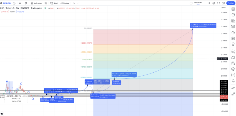
Task: Open the object tree panel icon
Action: 233,94
